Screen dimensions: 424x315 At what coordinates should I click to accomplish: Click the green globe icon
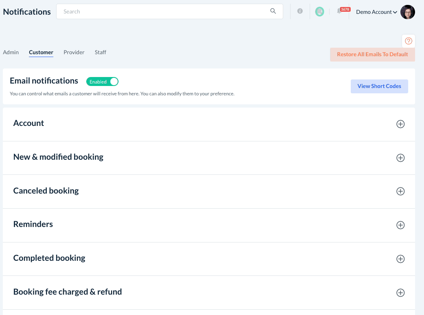319,12
